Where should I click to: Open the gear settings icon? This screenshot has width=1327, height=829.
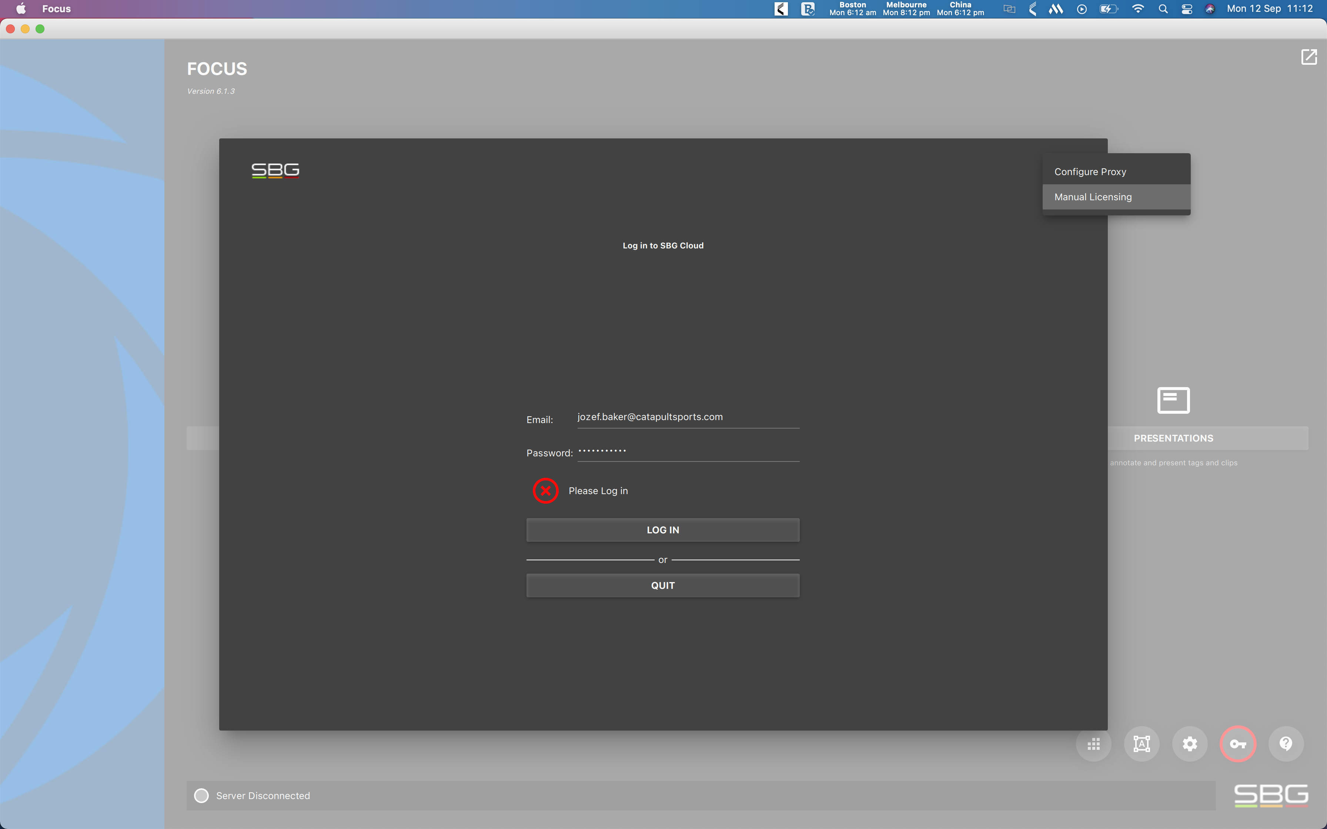click(x=1189, y=744)
